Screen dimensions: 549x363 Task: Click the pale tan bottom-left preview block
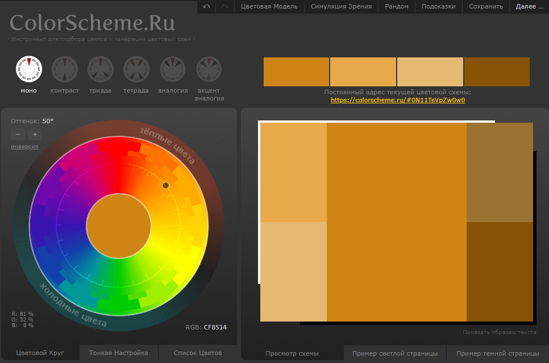coord(293,272)
